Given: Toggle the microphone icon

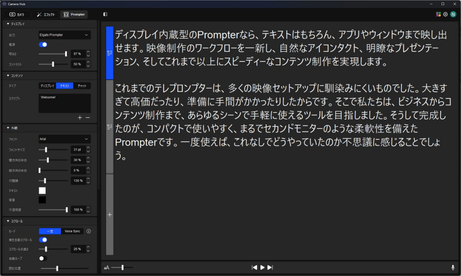Looking at the screenshot, I should 453,267.
